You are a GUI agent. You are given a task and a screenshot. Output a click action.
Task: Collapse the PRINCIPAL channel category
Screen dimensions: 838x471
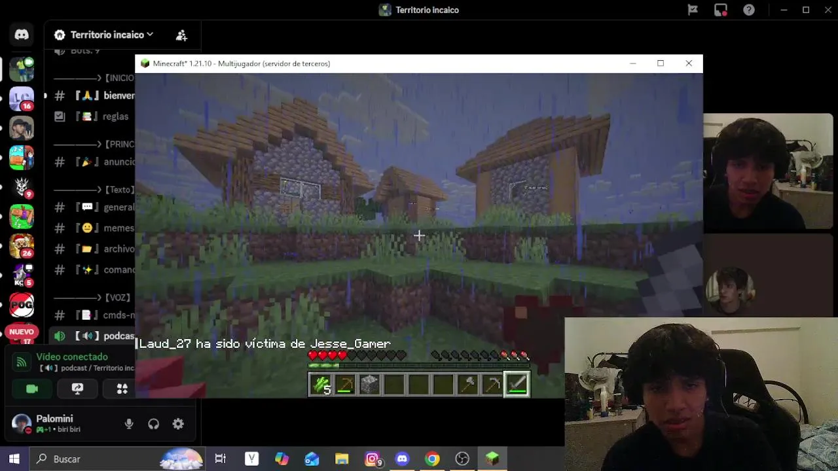[x=94, y=144]
